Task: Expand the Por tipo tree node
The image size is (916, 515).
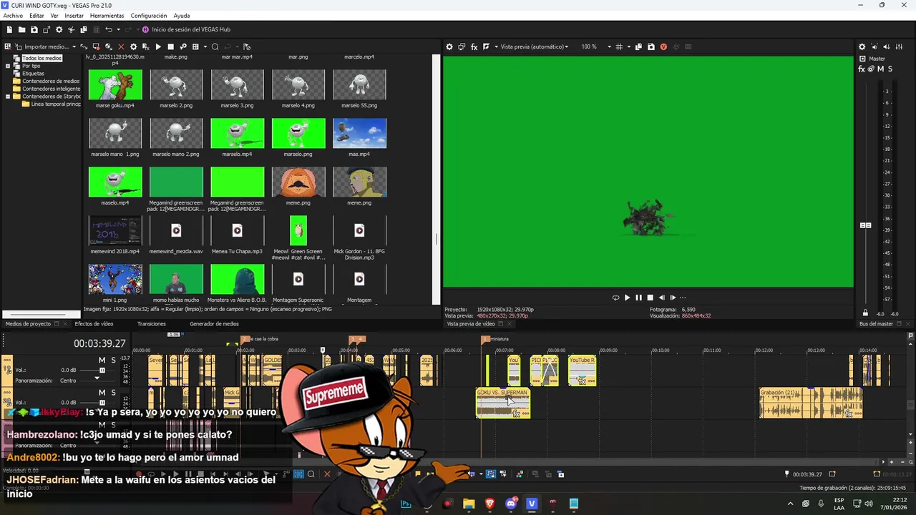Action: (8, 66)
